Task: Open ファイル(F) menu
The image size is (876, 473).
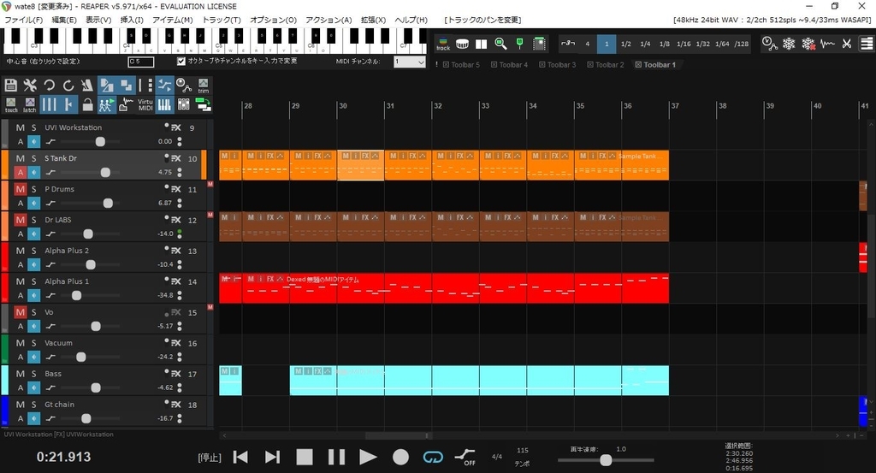Action: pyautogui.click(x=23, y=20)
